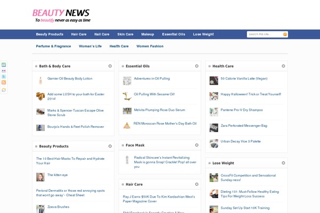Open Sunday Set Up Start 10K Training
Viewport: 320px width, 213px height.
245,208
